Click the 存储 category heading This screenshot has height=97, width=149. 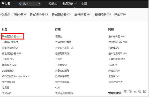pos(58,29)
